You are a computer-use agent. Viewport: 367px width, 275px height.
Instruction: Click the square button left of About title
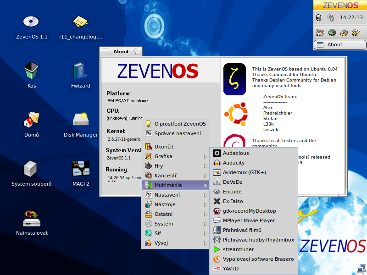(105, 52)
